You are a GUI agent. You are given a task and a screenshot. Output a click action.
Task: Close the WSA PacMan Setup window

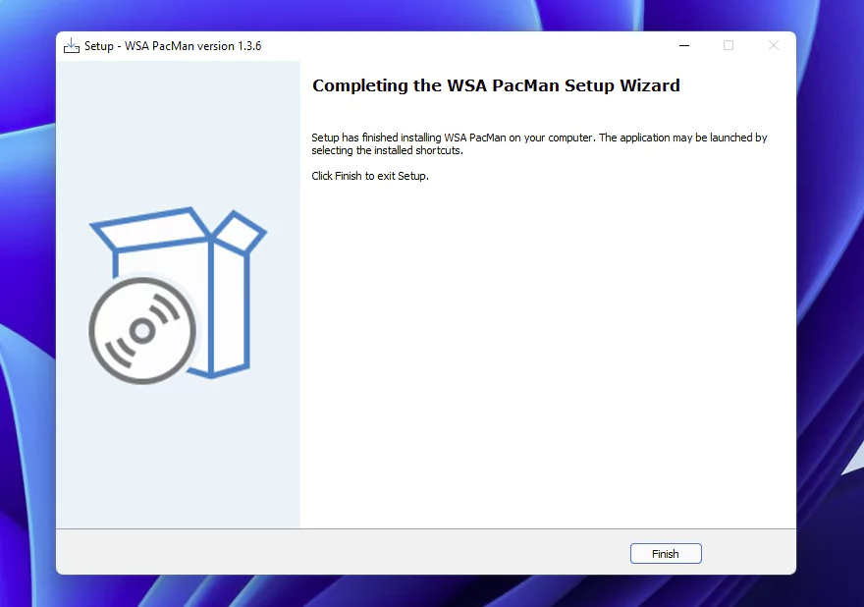click(773, 45)
